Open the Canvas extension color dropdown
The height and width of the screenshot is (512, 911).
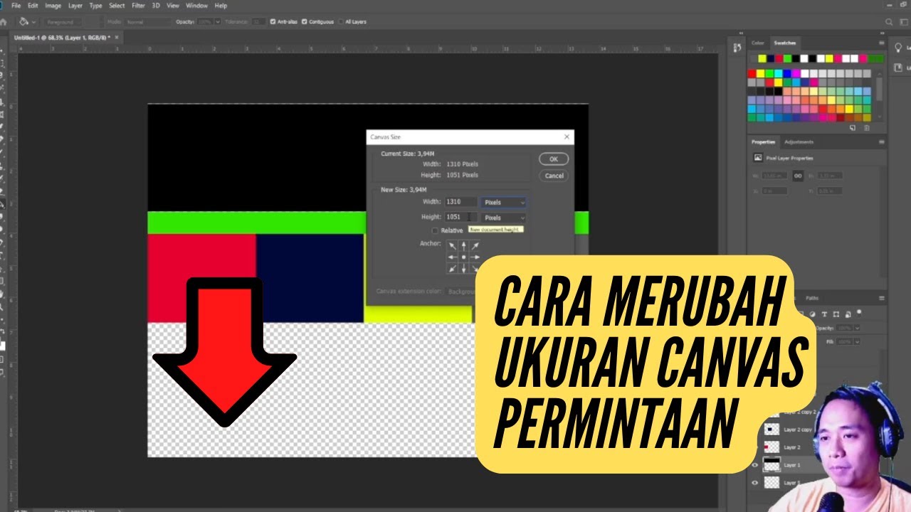pyautogui.click(x=459, y=292)
